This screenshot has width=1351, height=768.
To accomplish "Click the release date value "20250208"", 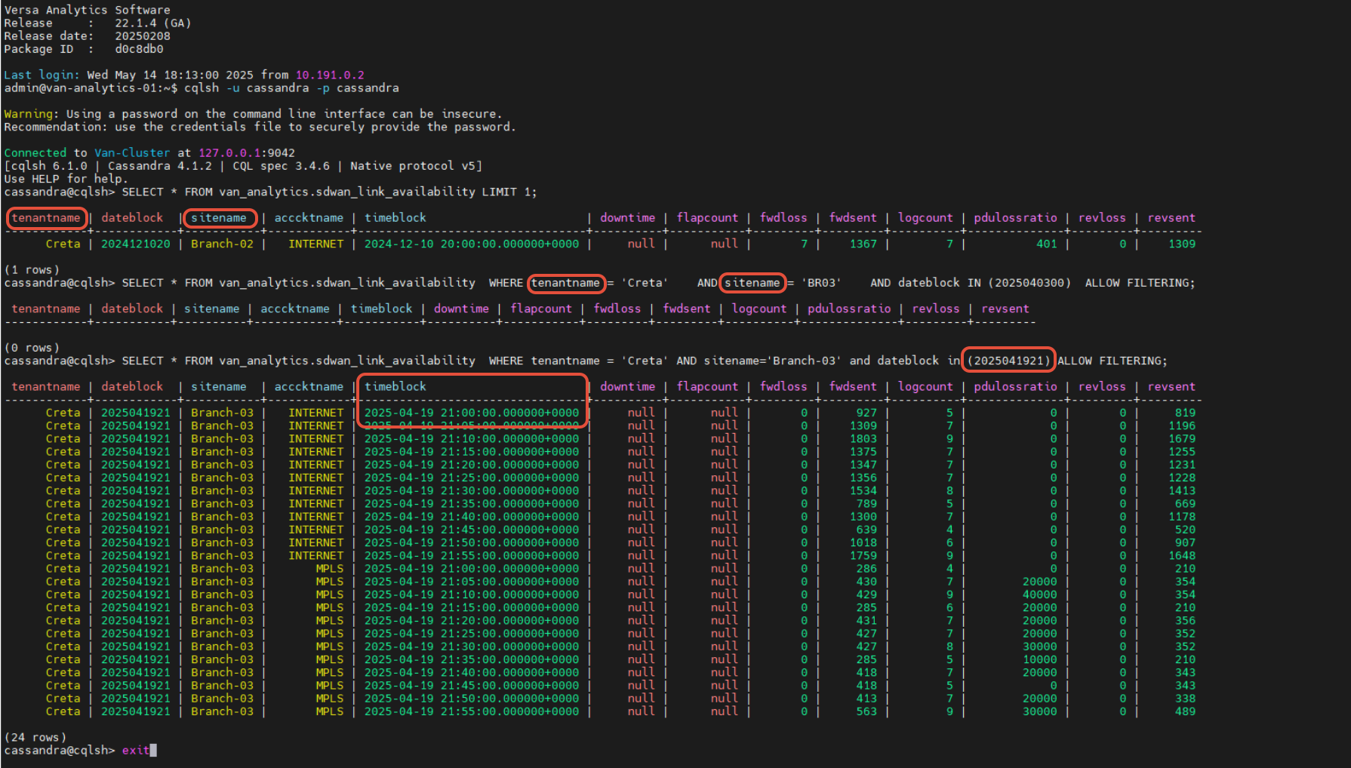I will coord(143,35).
